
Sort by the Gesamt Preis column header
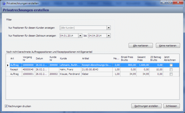coord(143,58)
